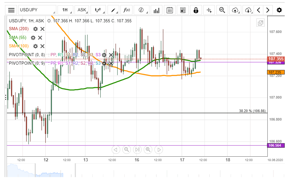Viewport: 291px width, 178px height.
Task: Remove the SMA (55) indicator
Action: tap(40, 38)
